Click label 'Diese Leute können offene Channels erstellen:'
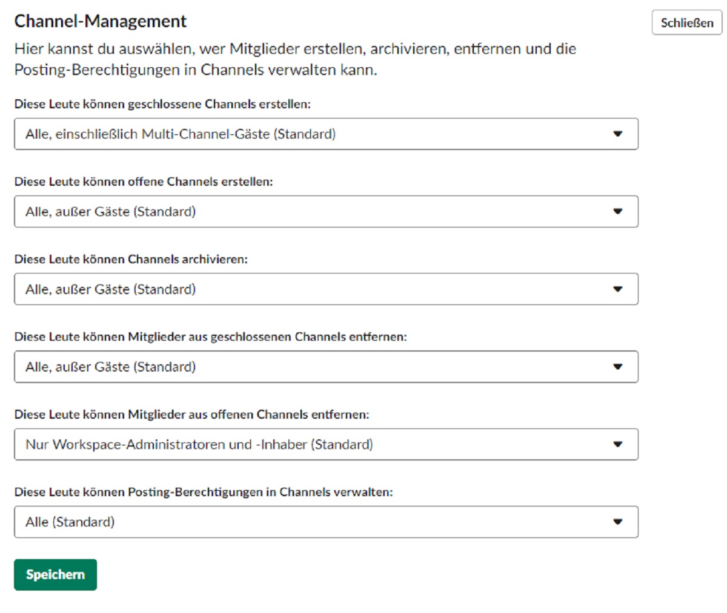Screen dimensions: 727x613 coord(144,182)
